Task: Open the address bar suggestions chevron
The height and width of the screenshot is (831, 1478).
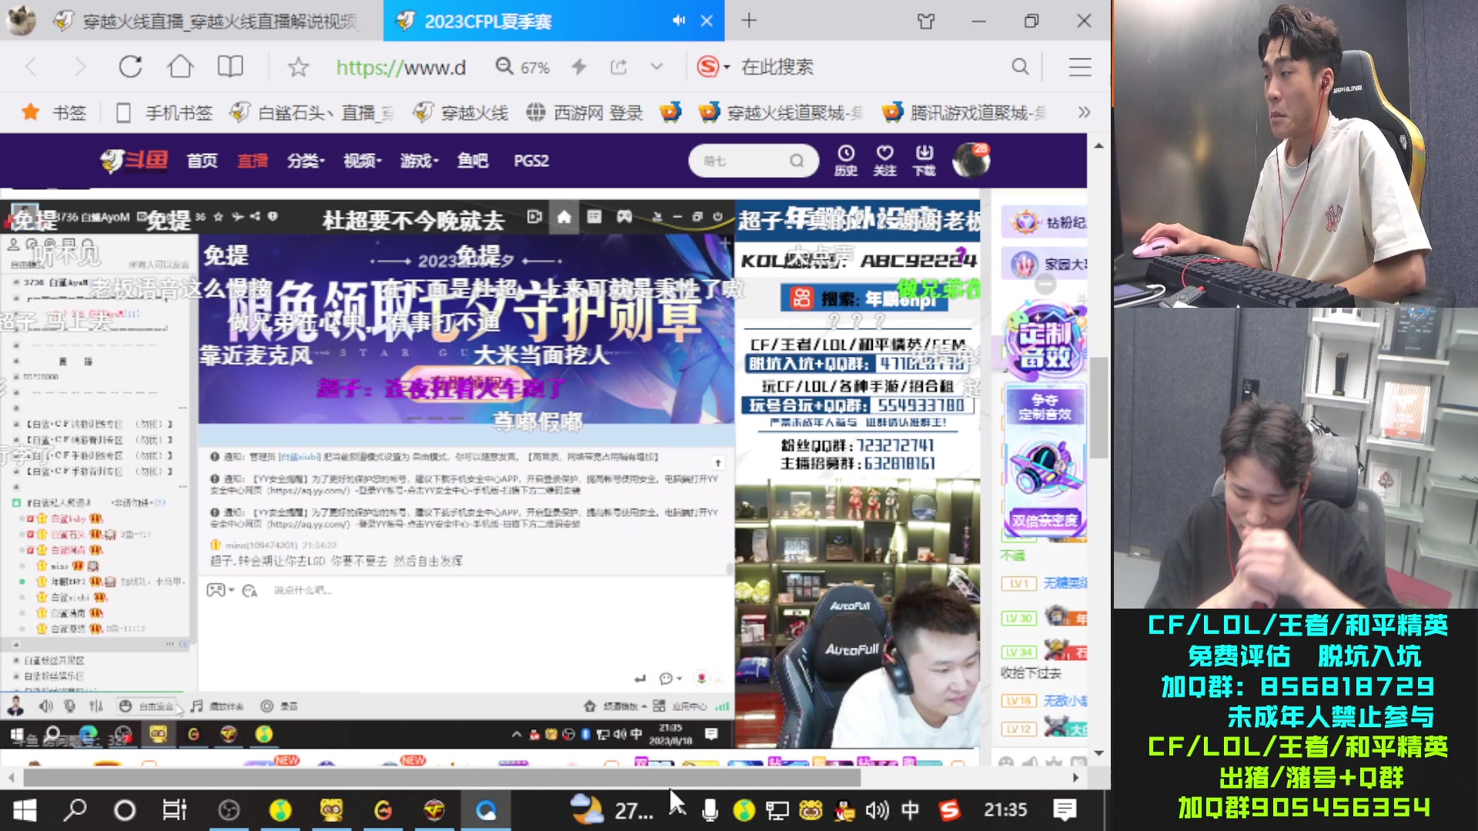Action: (x=656, y=67)
